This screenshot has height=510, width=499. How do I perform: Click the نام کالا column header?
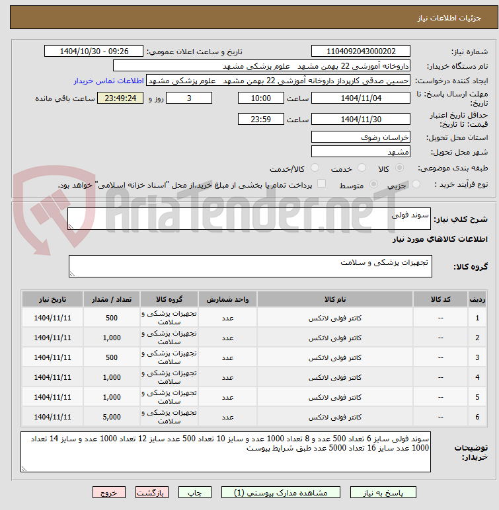pos(335,299)
